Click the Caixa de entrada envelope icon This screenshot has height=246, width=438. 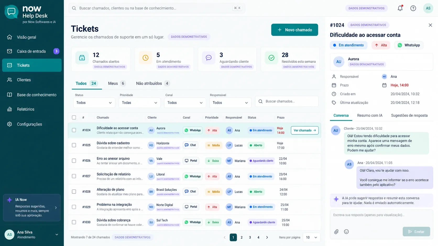click(x=10, y=51)
